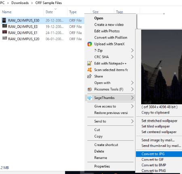This screenshot has width=182, height=174.
Task: Click the SageThumbs image preview thumbnail
Action: 161,67
